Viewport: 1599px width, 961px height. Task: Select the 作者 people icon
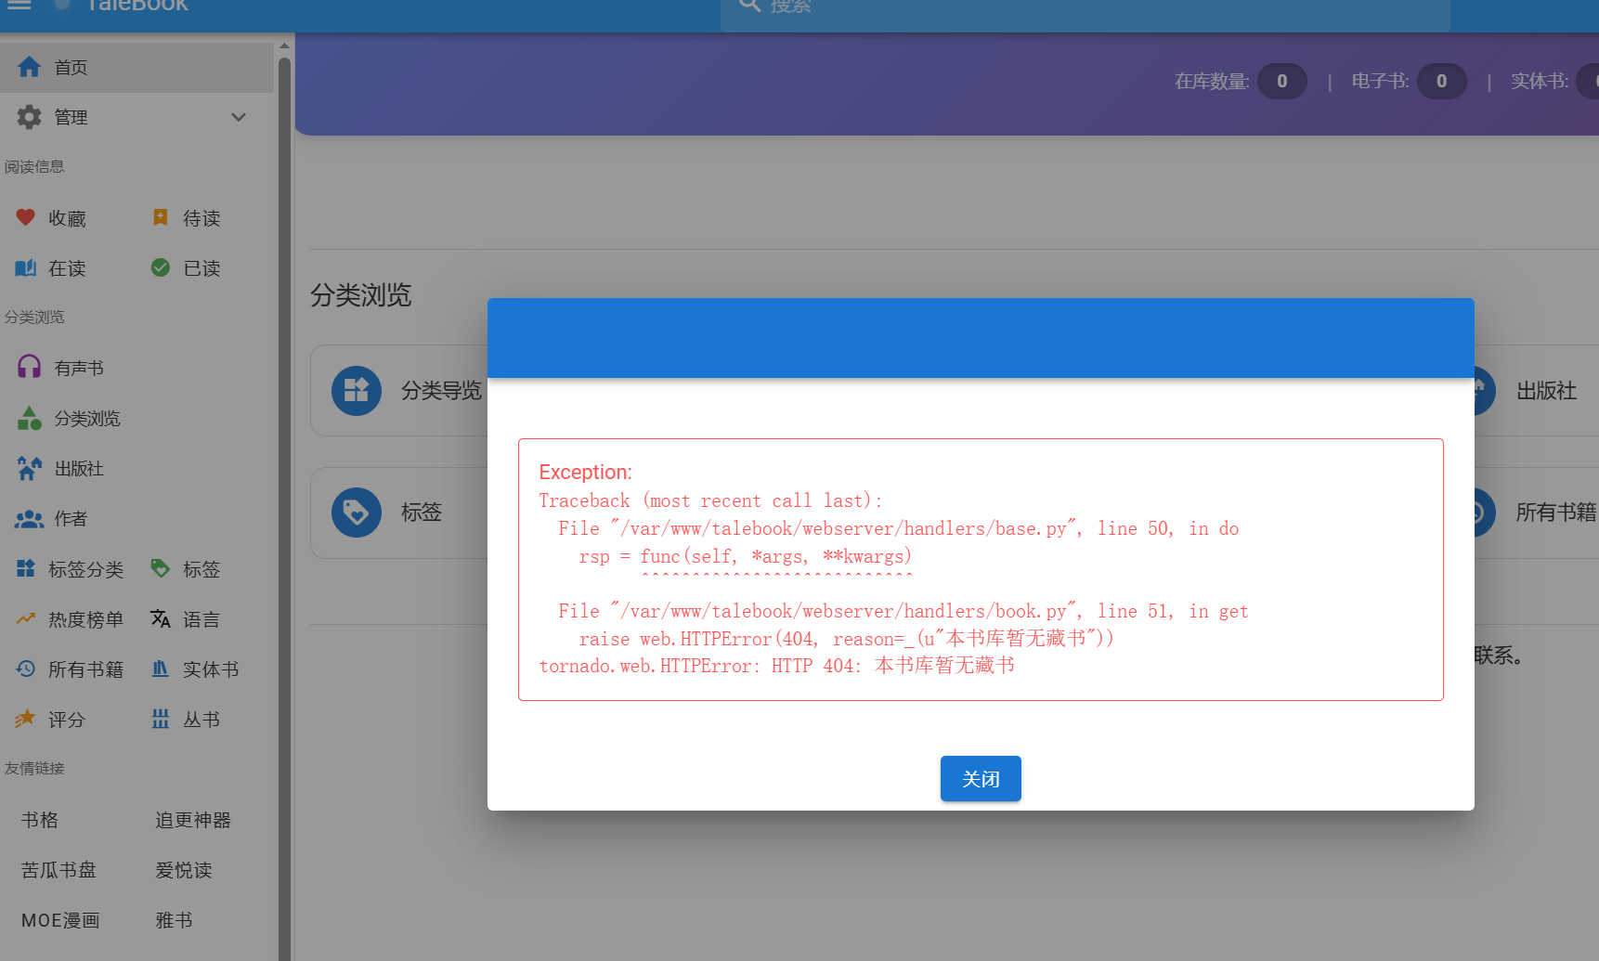click(x=28, y=518)
